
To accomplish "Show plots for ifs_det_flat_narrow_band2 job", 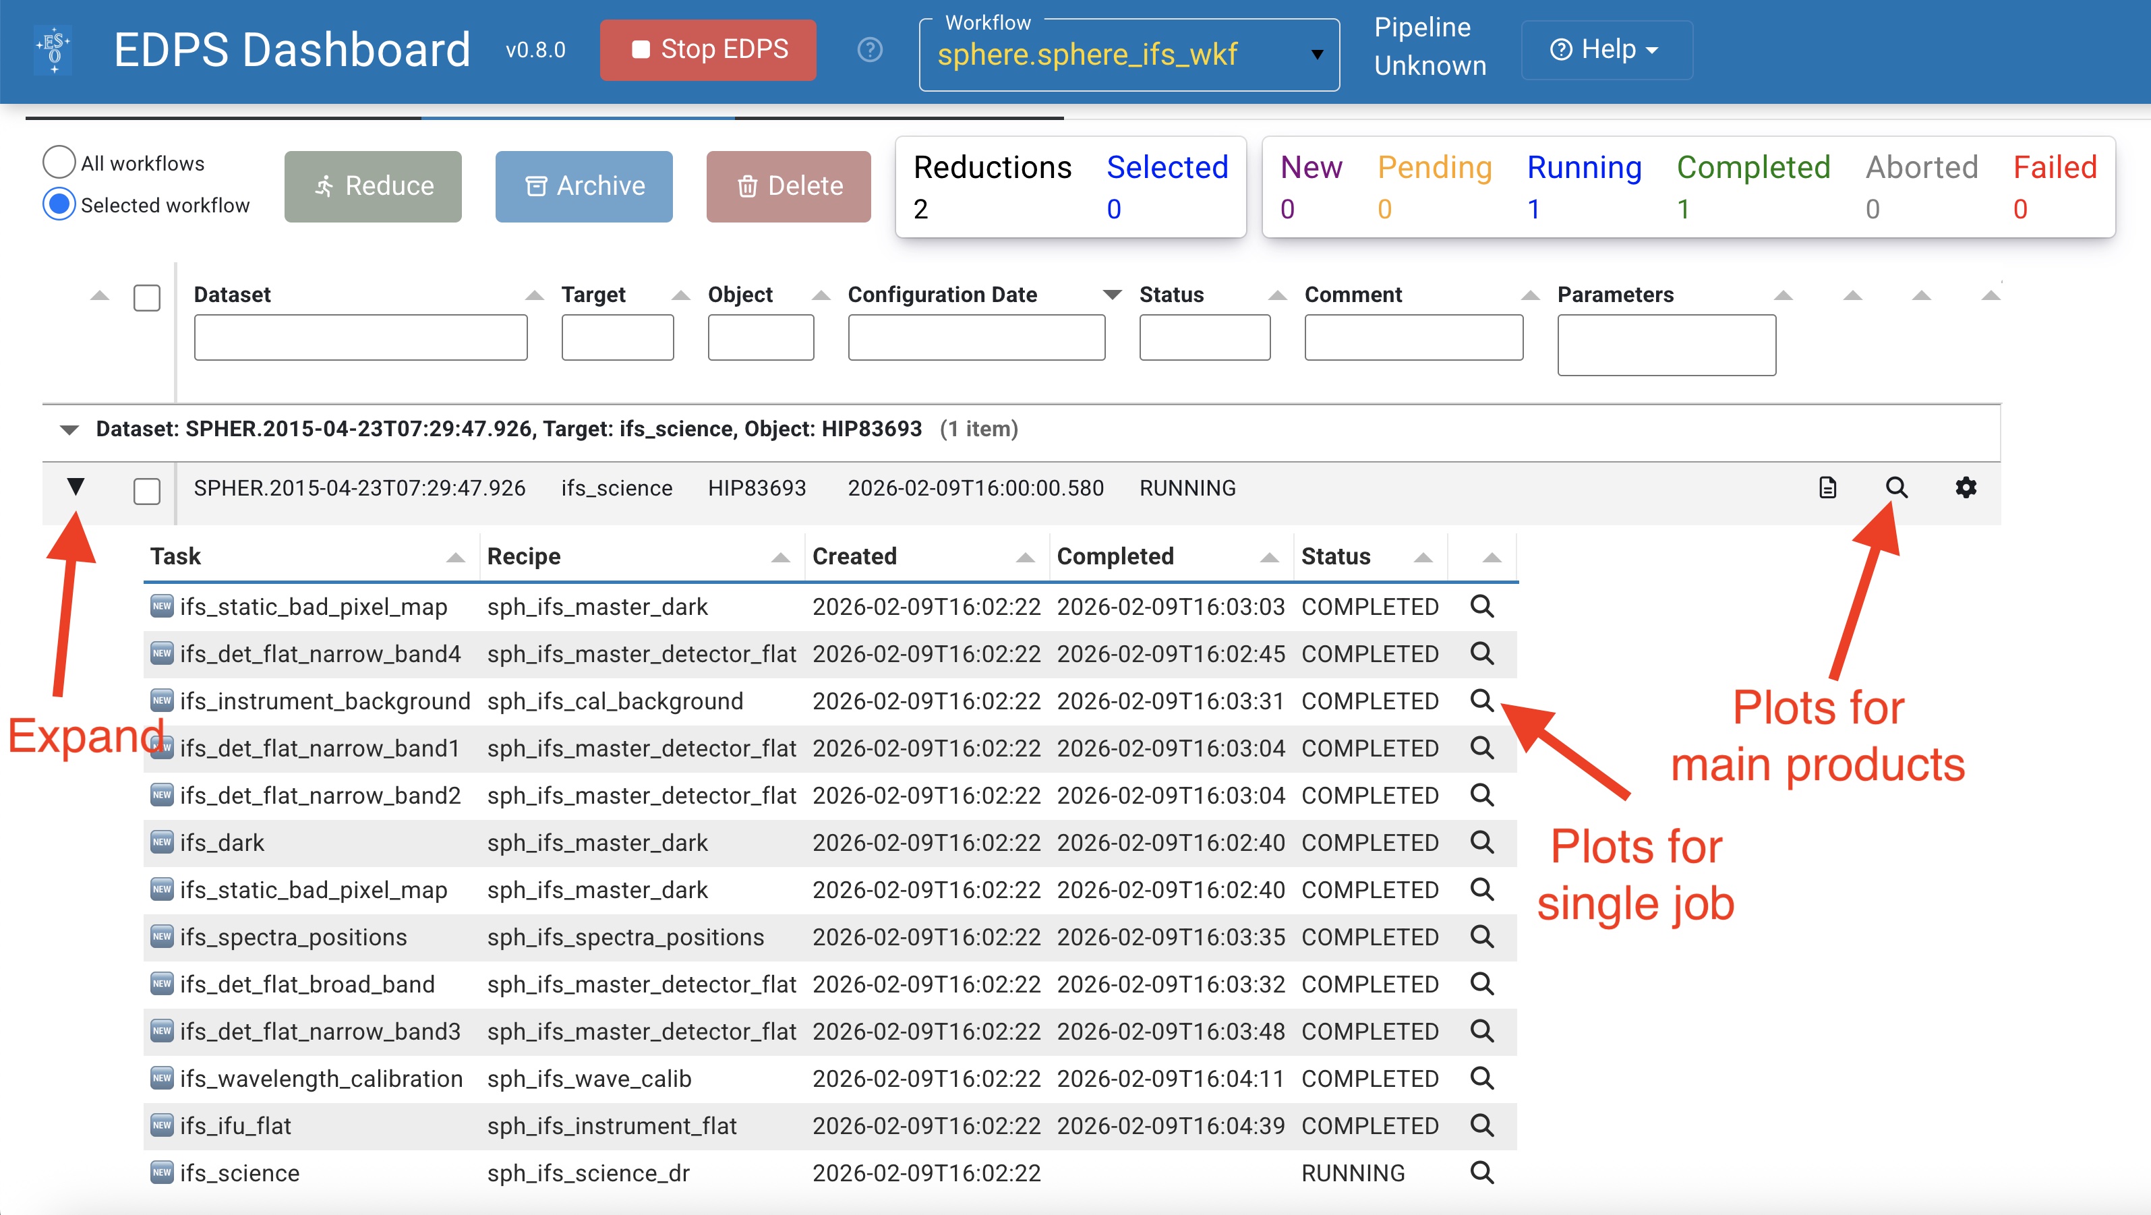I will click(1482, 794).
